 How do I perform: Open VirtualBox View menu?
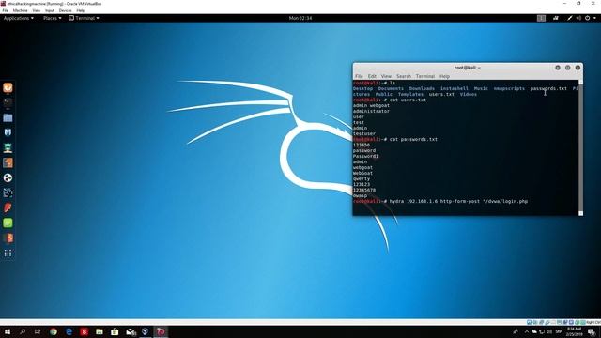click(x=36, y=10)
